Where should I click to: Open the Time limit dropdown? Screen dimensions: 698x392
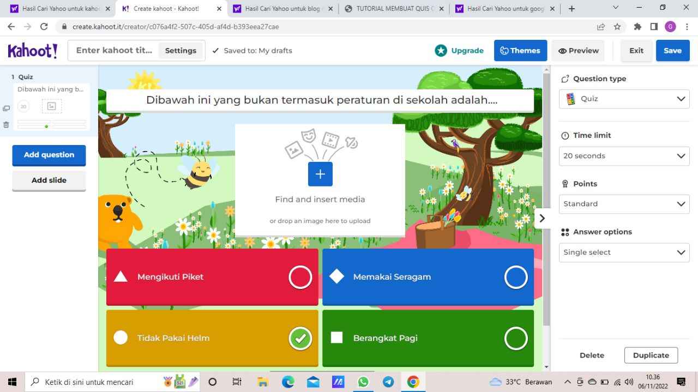(x=624, y=156)
